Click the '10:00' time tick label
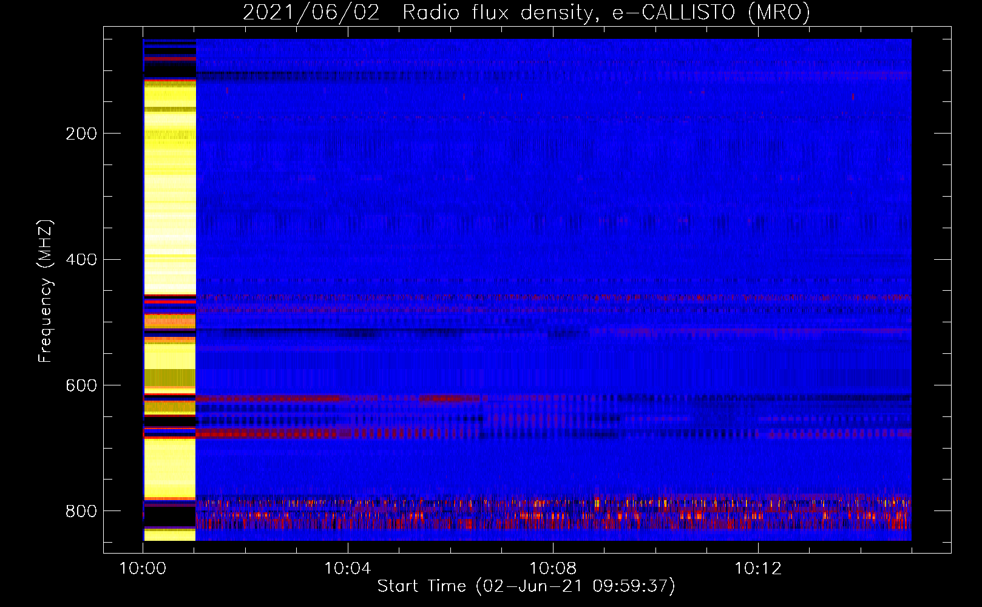This screenshot has height=607, width=982. 143,569
